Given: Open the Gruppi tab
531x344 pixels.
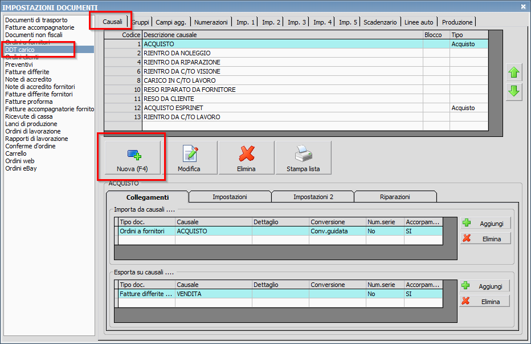Looking at the screenshot, I should pos(140,22).
